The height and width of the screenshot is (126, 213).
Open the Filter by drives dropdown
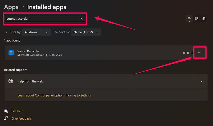[x=36, y=32]
